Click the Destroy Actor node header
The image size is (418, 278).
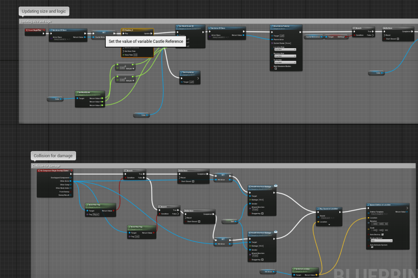click(x=189, y=73)
